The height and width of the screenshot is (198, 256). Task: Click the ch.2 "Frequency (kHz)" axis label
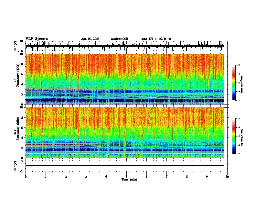pyautogui.click(x=18, y=129)
